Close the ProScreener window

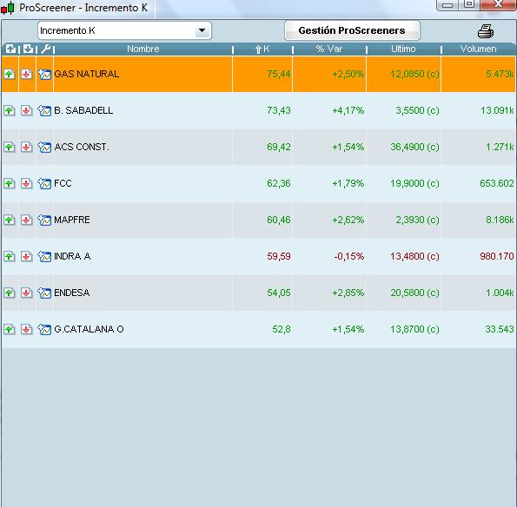[x=498, y=4]
